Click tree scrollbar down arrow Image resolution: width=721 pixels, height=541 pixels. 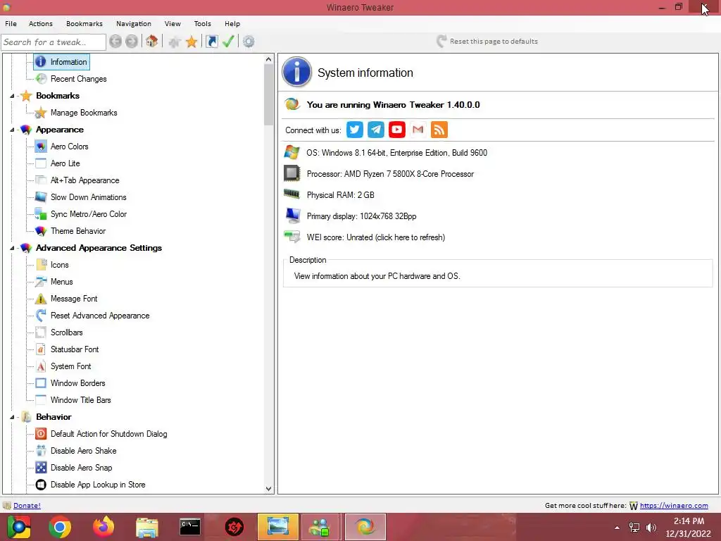click(x=268, y=489)
